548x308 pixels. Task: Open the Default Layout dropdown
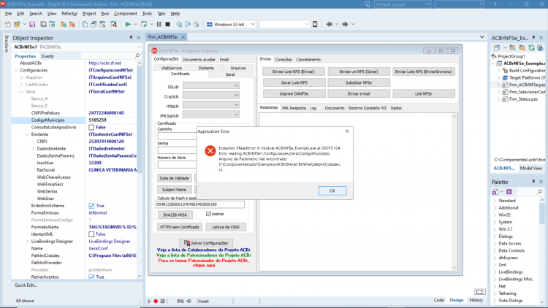(x=427, y=4)
